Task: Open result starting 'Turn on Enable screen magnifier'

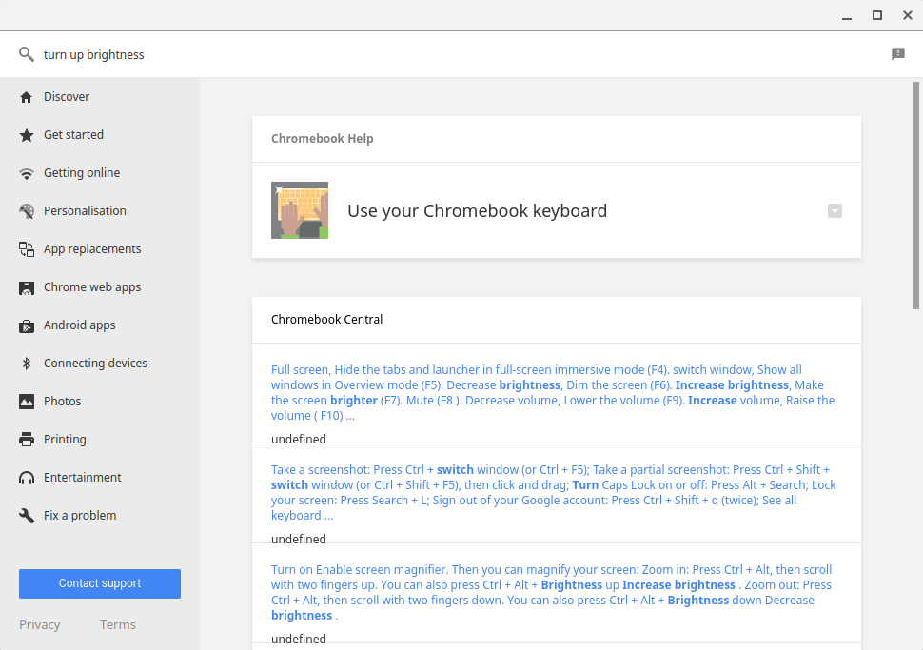Action: coord(554,592)
